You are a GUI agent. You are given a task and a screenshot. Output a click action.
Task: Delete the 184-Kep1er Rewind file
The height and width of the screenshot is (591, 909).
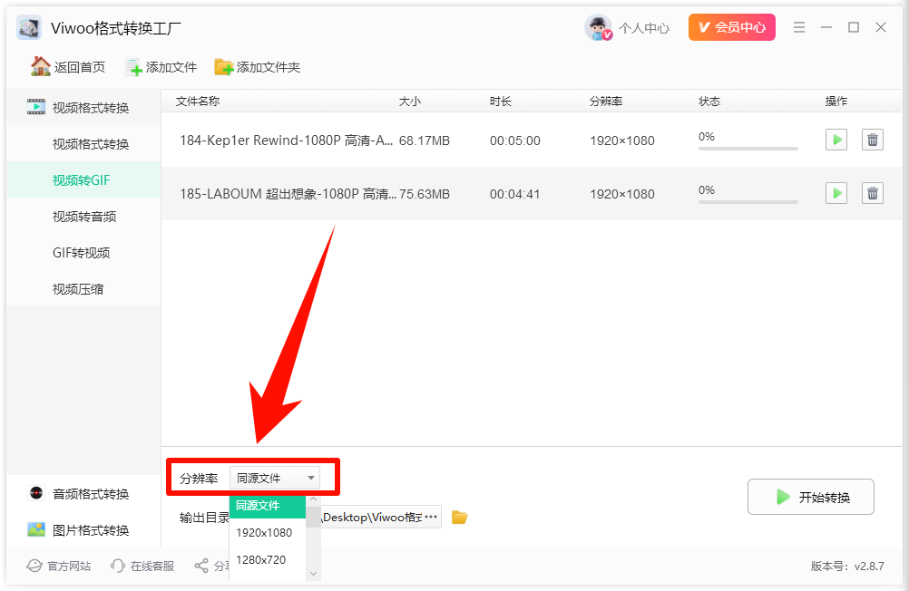(873, 140)
